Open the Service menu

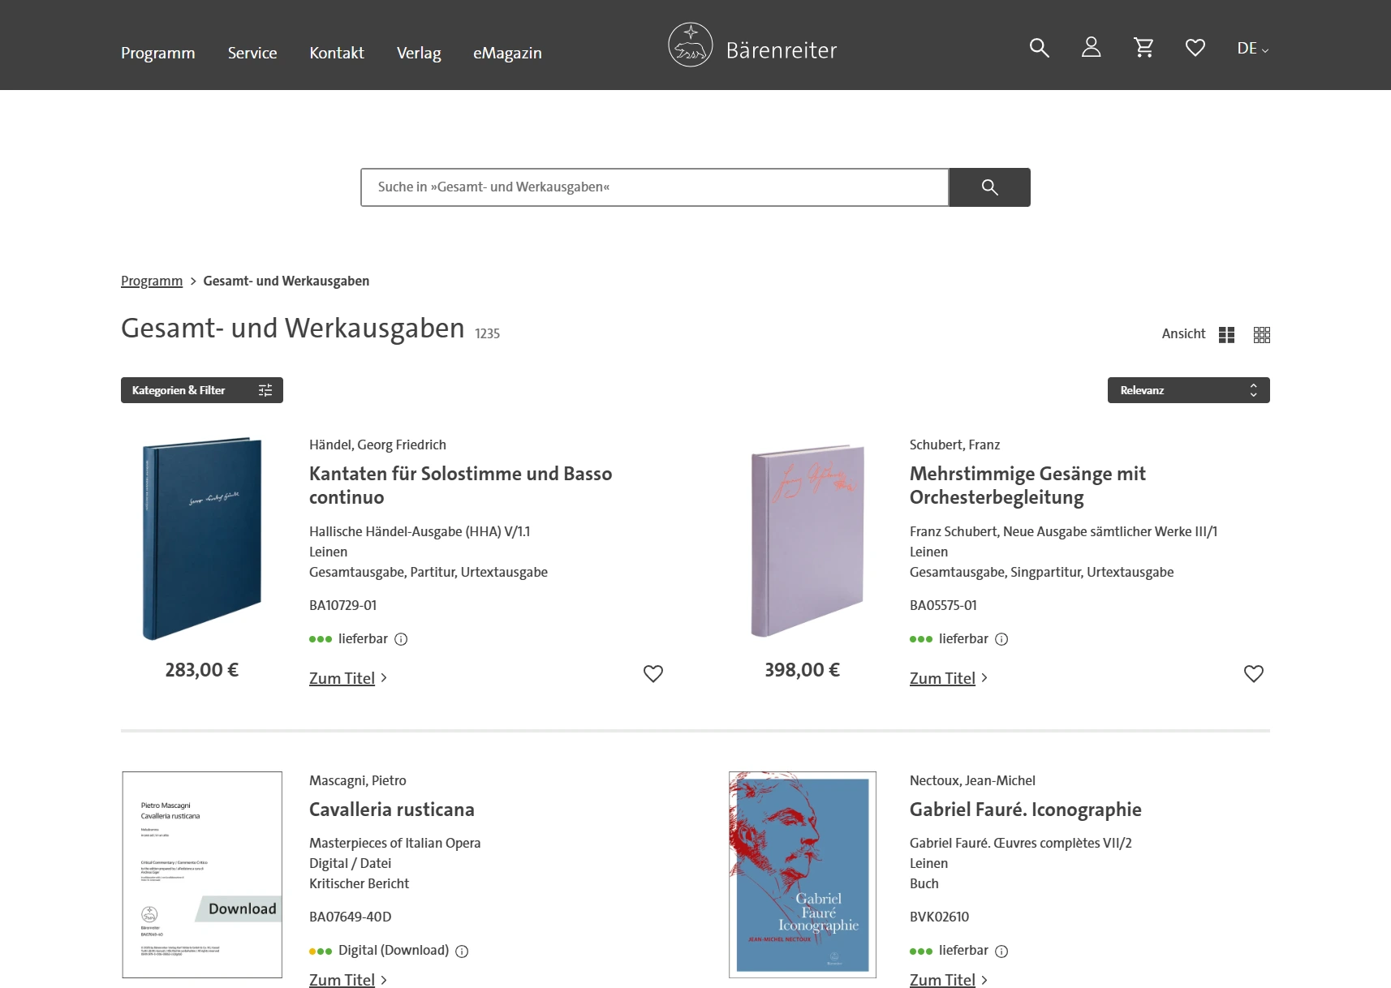coord(252,53)
